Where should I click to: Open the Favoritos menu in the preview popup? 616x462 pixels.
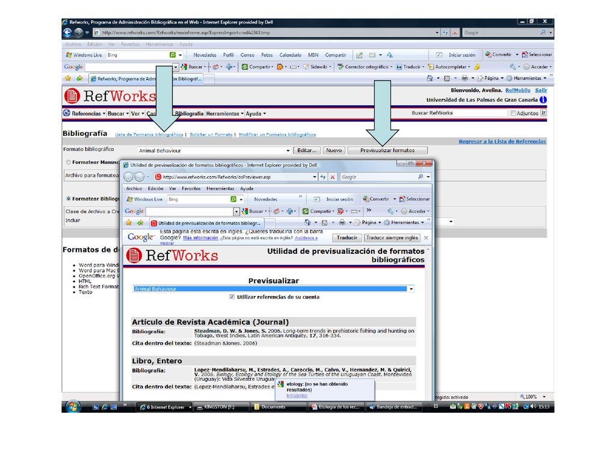coord(191,188)
